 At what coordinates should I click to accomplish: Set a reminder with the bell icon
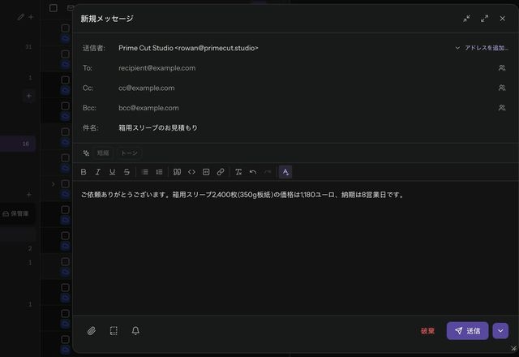(135, 330)
